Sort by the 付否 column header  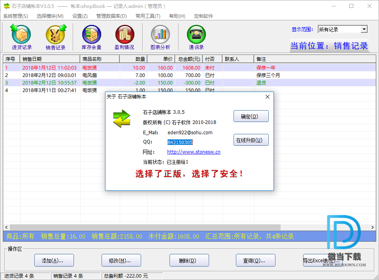(213, 59)
